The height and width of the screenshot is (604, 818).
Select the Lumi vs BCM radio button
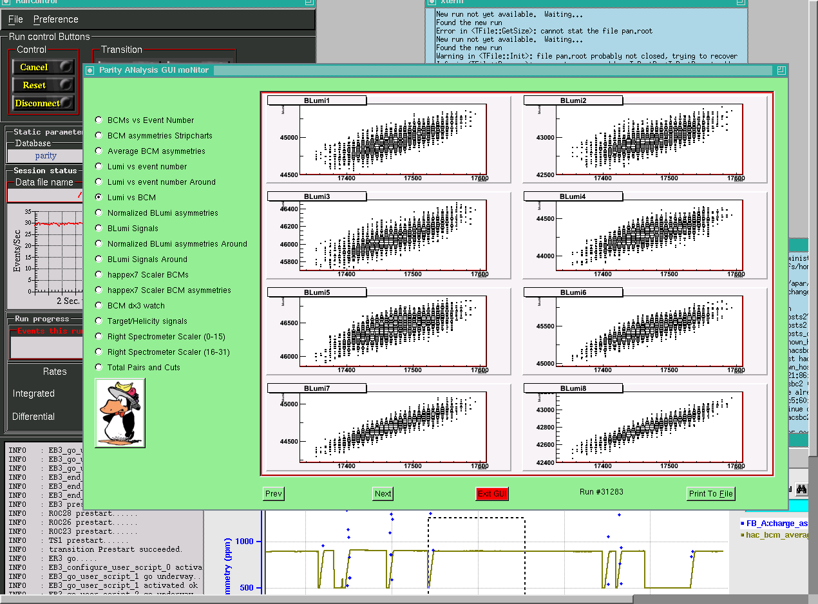(99, 197)
